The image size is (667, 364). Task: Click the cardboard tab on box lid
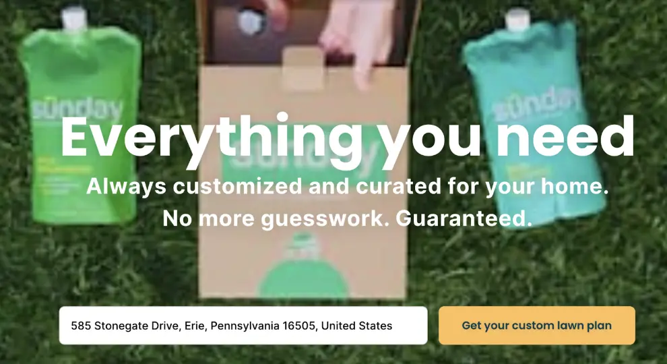tap(303, 68)
